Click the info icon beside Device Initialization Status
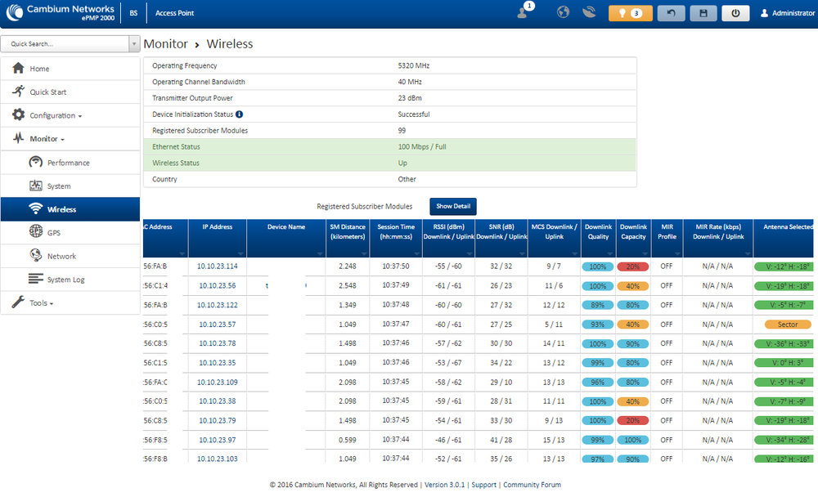The image size is (818, 497). 240,114
